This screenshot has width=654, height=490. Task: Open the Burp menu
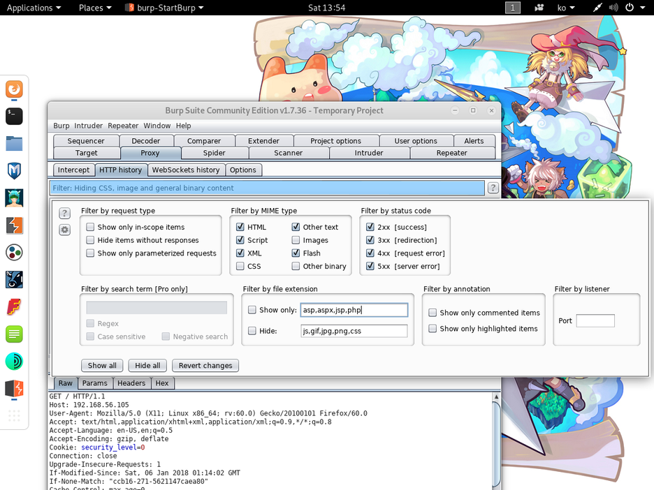click(x=61, y=126)
